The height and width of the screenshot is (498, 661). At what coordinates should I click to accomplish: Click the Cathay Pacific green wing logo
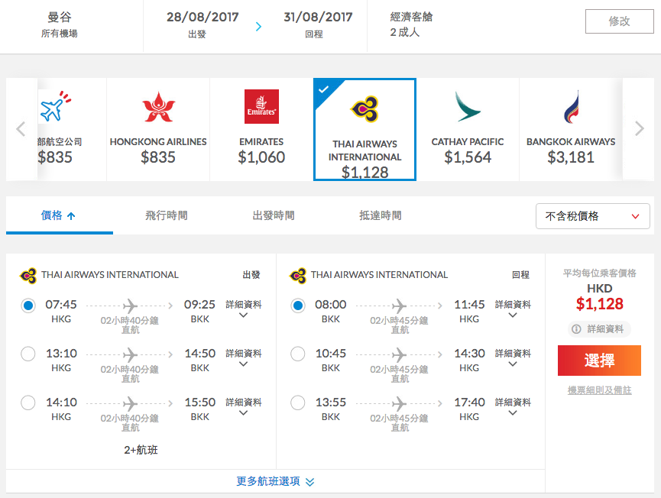pyautogui.click(x=467, y=107)
